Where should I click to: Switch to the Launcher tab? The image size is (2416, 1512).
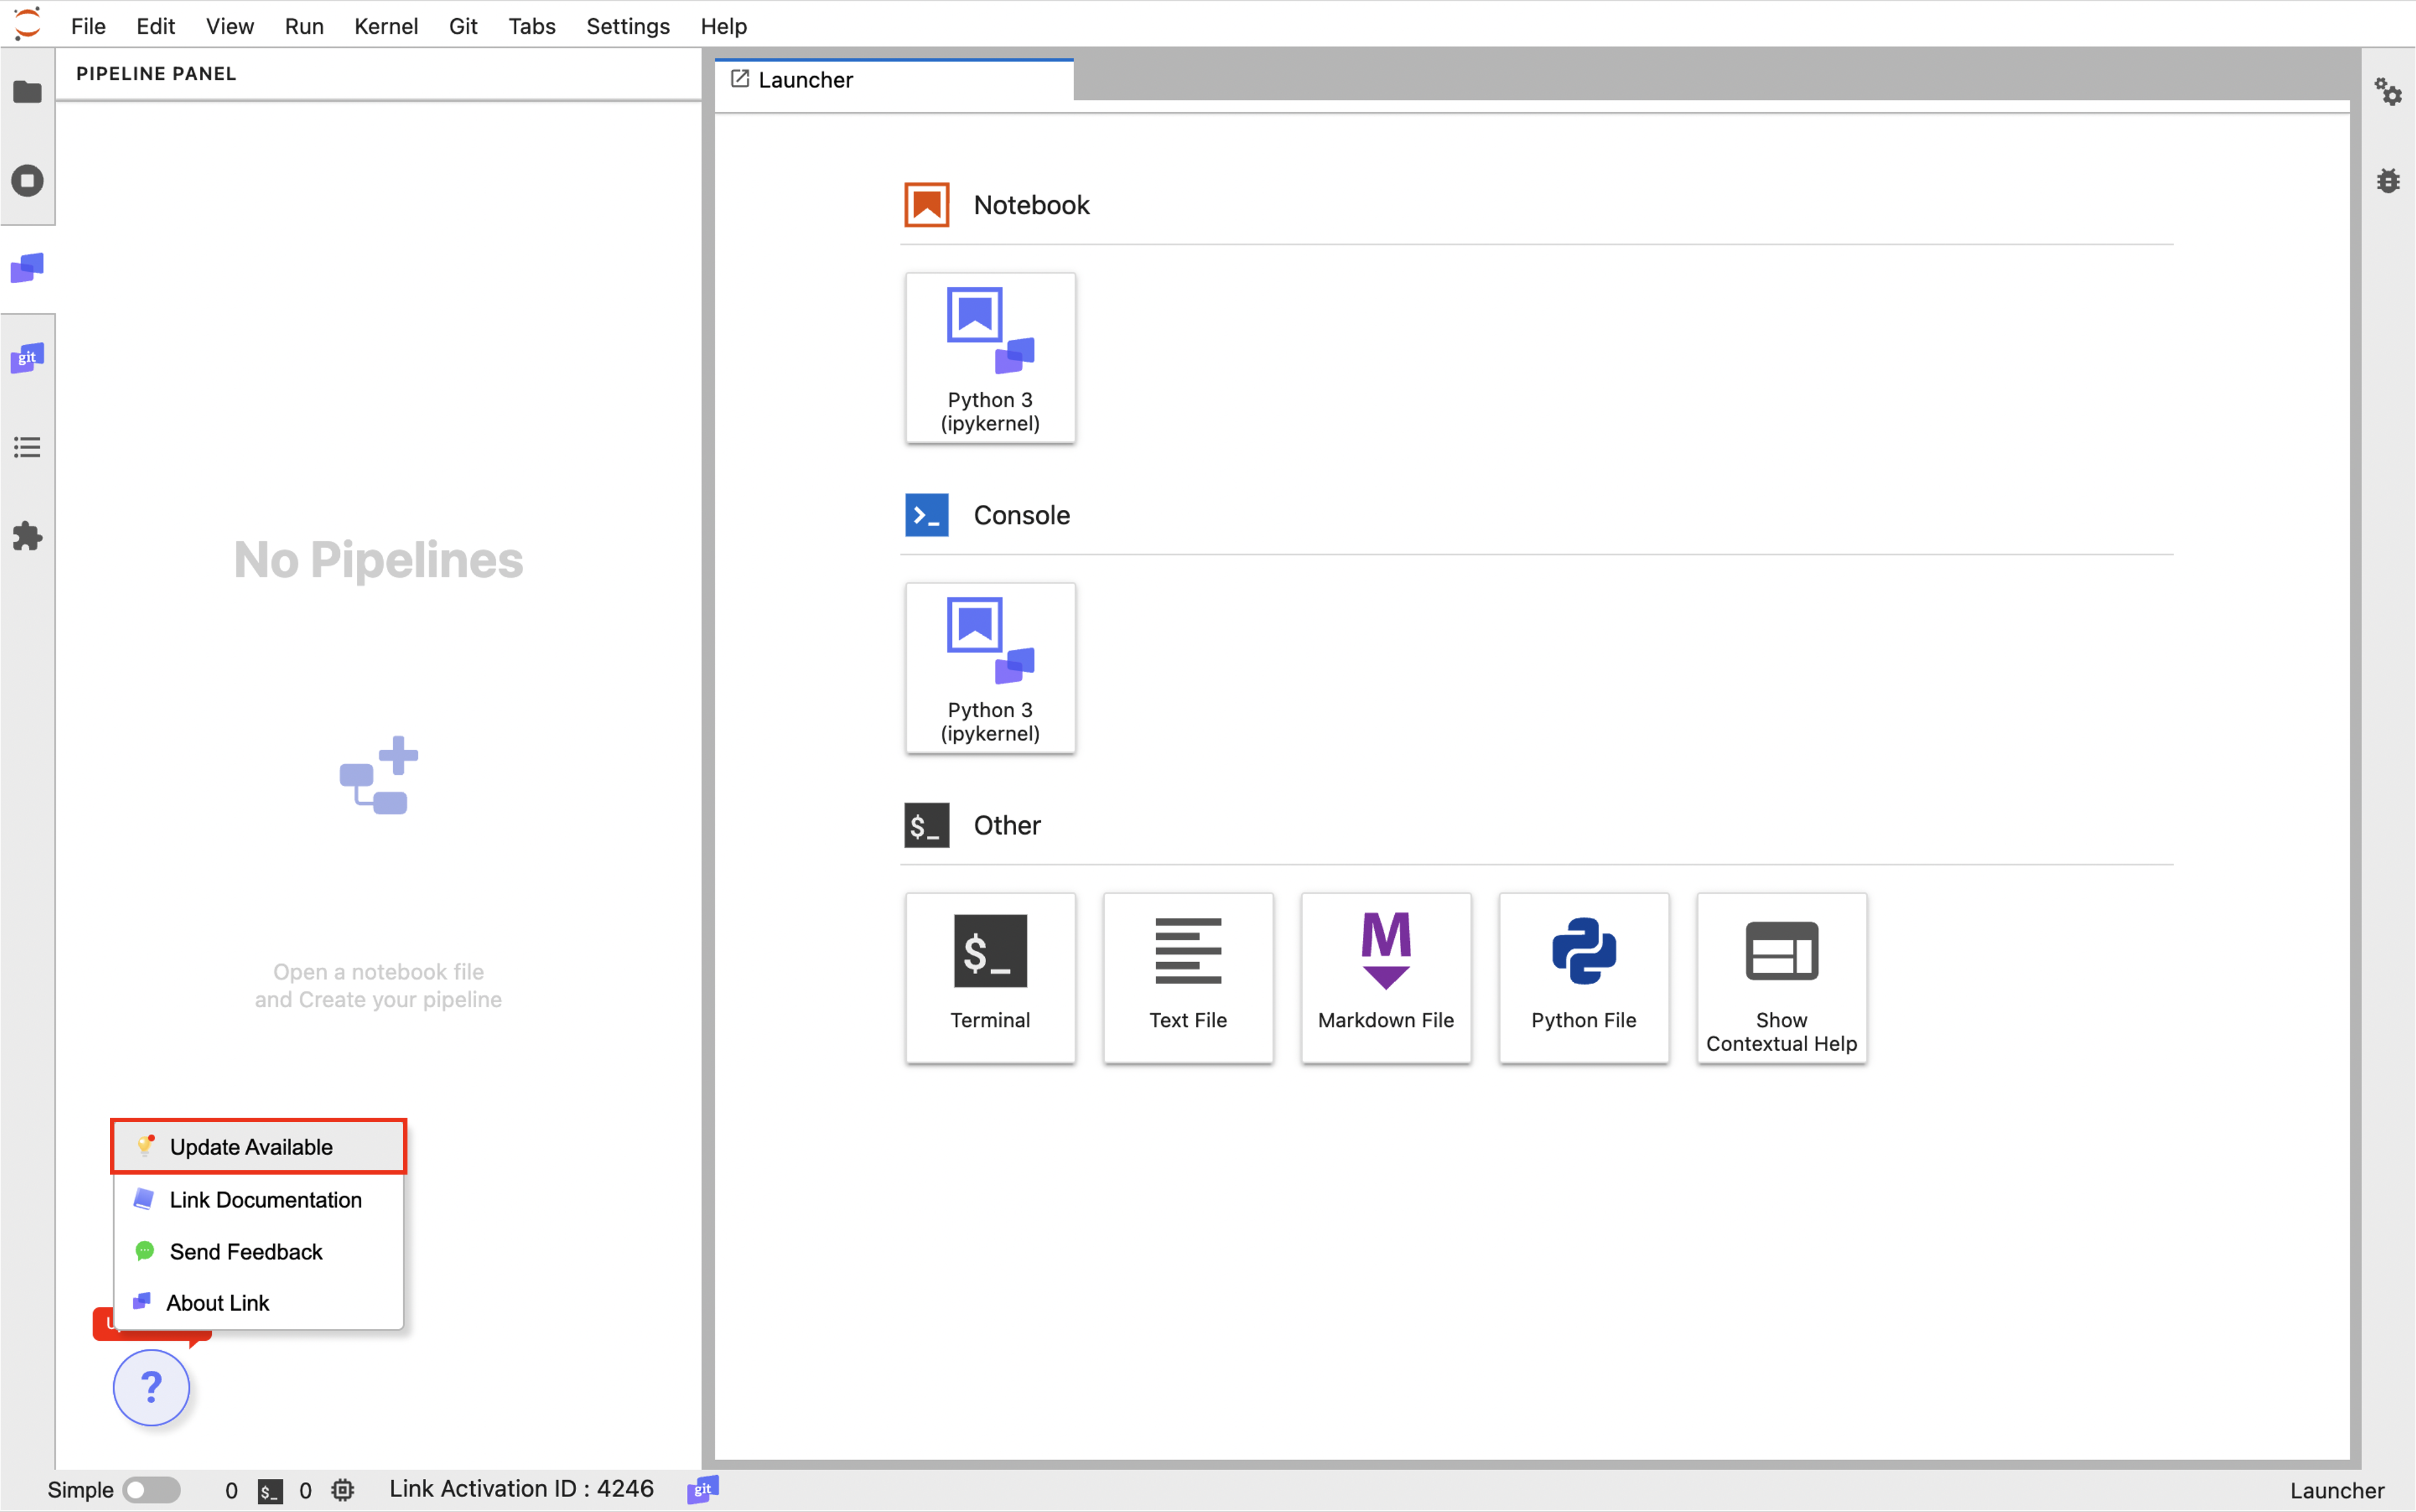point(805,80)
